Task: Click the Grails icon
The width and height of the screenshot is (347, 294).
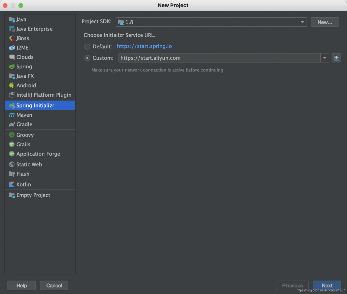Action: pos(12,144)
